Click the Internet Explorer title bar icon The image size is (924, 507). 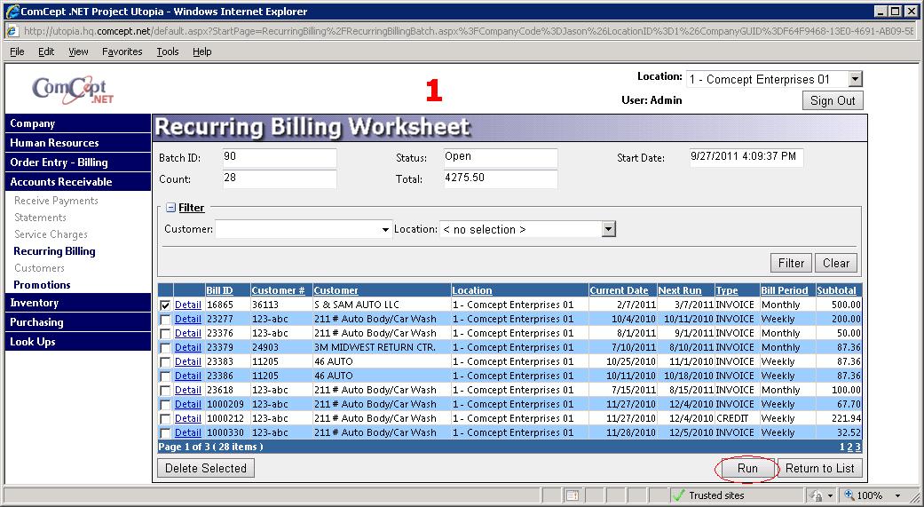pos(12,12)
